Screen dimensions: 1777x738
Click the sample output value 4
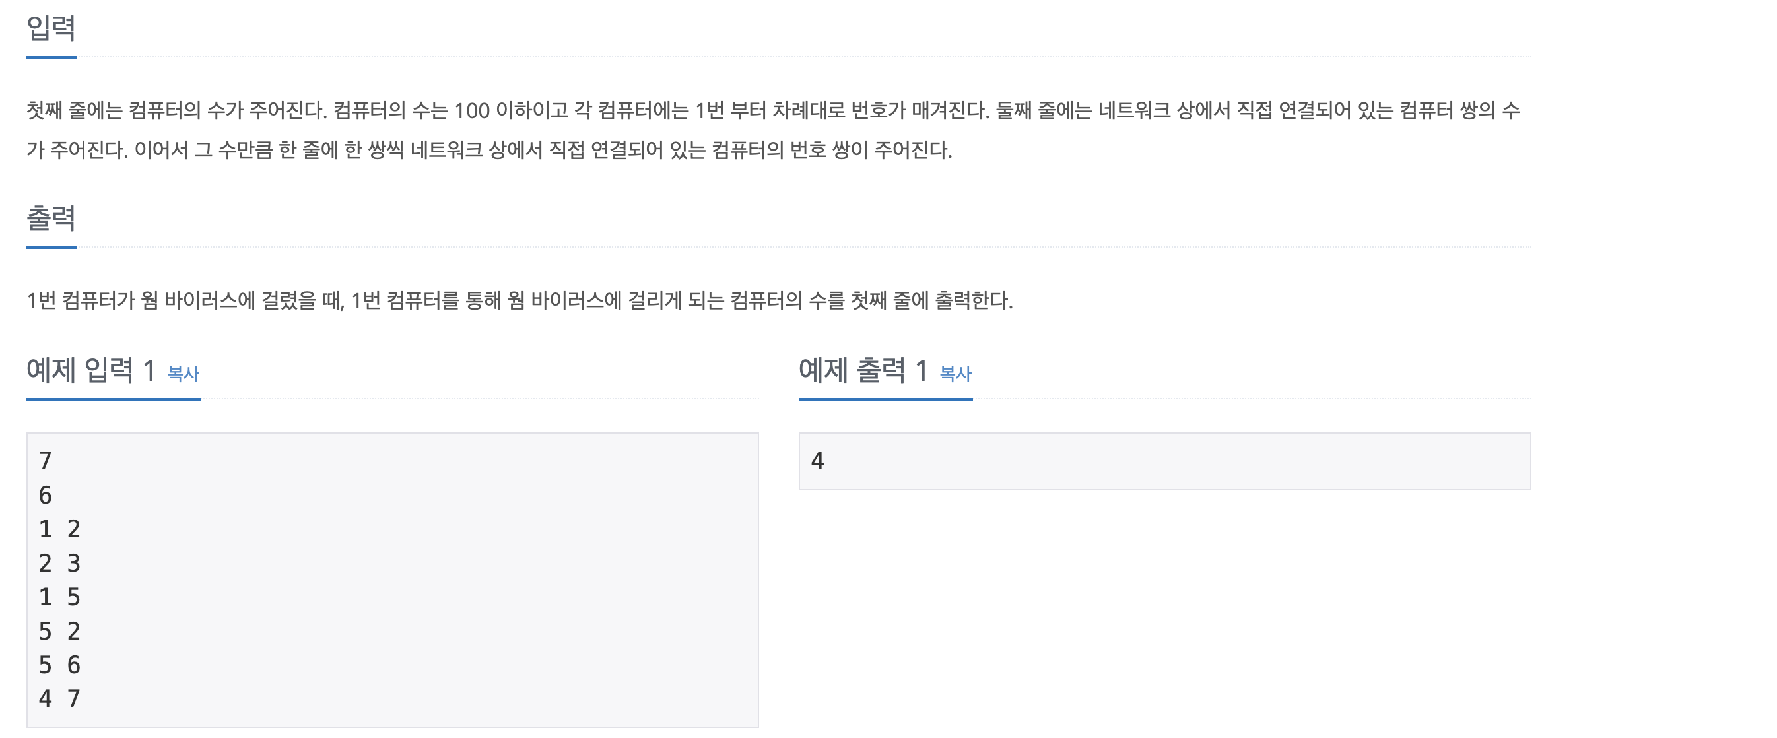817,461
